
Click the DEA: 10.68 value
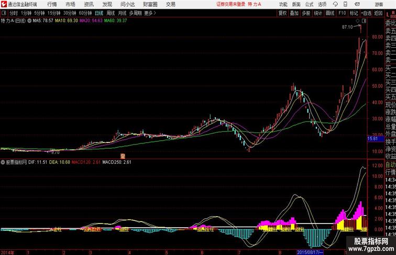click(59, 162)
